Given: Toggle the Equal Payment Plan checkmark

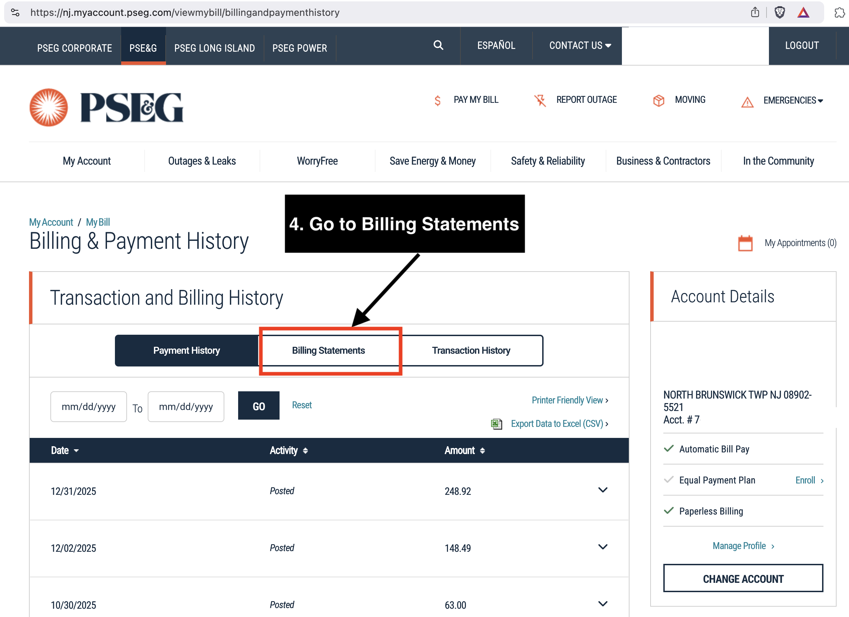Looking at the screenshot, I should coord(669,480).
